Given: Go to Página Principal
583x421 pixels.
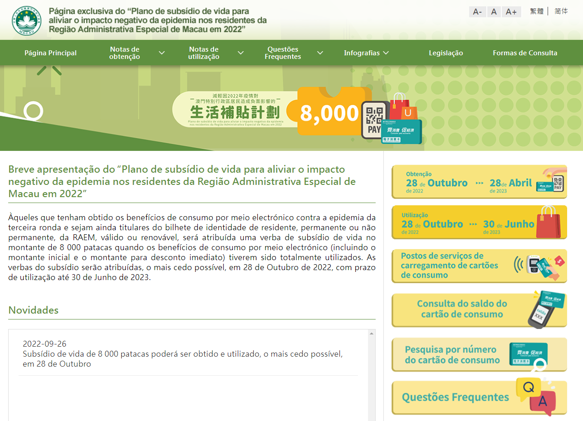Looking at the screenshot, I should pyautogui.click(x=50, y=53).
